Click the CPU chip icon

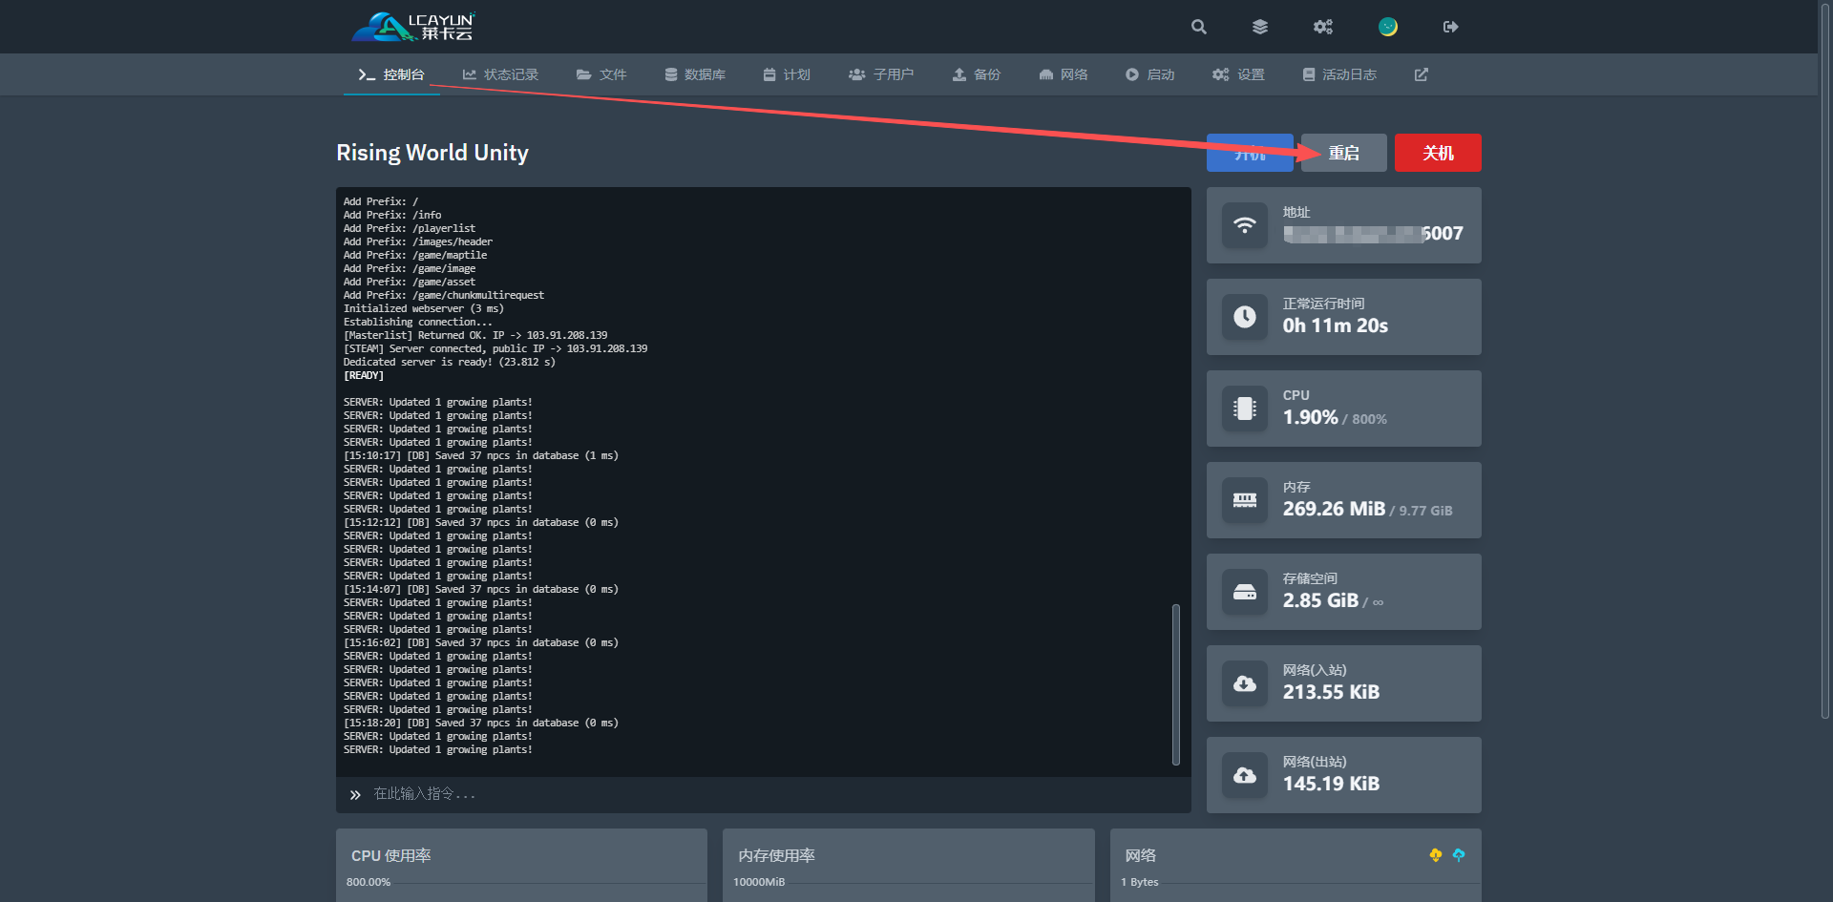click(1245, 409)
